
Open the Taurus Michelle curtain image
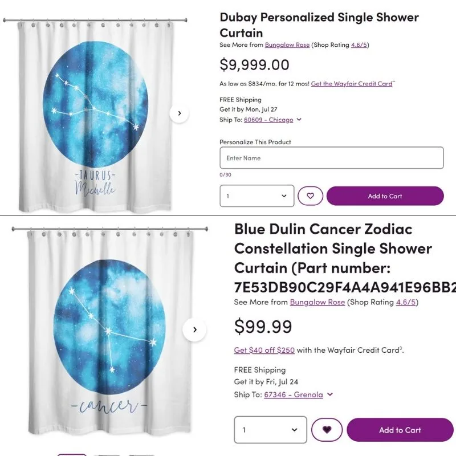[x=95, y=115]
